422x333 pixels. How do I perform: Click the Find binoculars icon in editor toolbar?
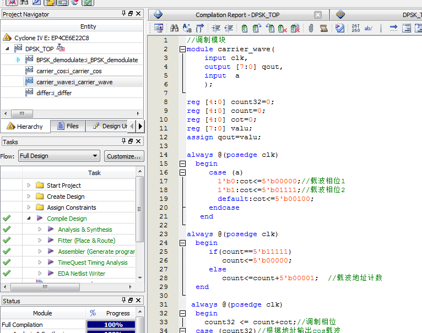(174, 28)
